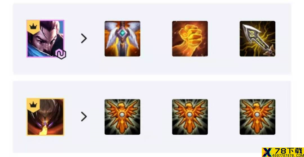Select the first orange eagle emblem item
Viewport: 304px width, 157px height.
pos(122,117)
